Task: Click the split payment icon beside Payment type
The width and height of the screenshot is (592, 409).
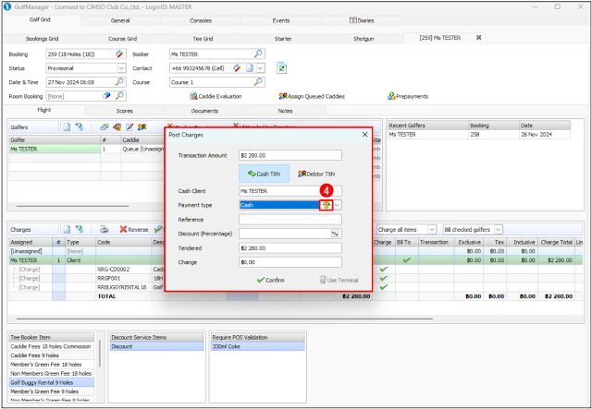Action: pos(327,205)
